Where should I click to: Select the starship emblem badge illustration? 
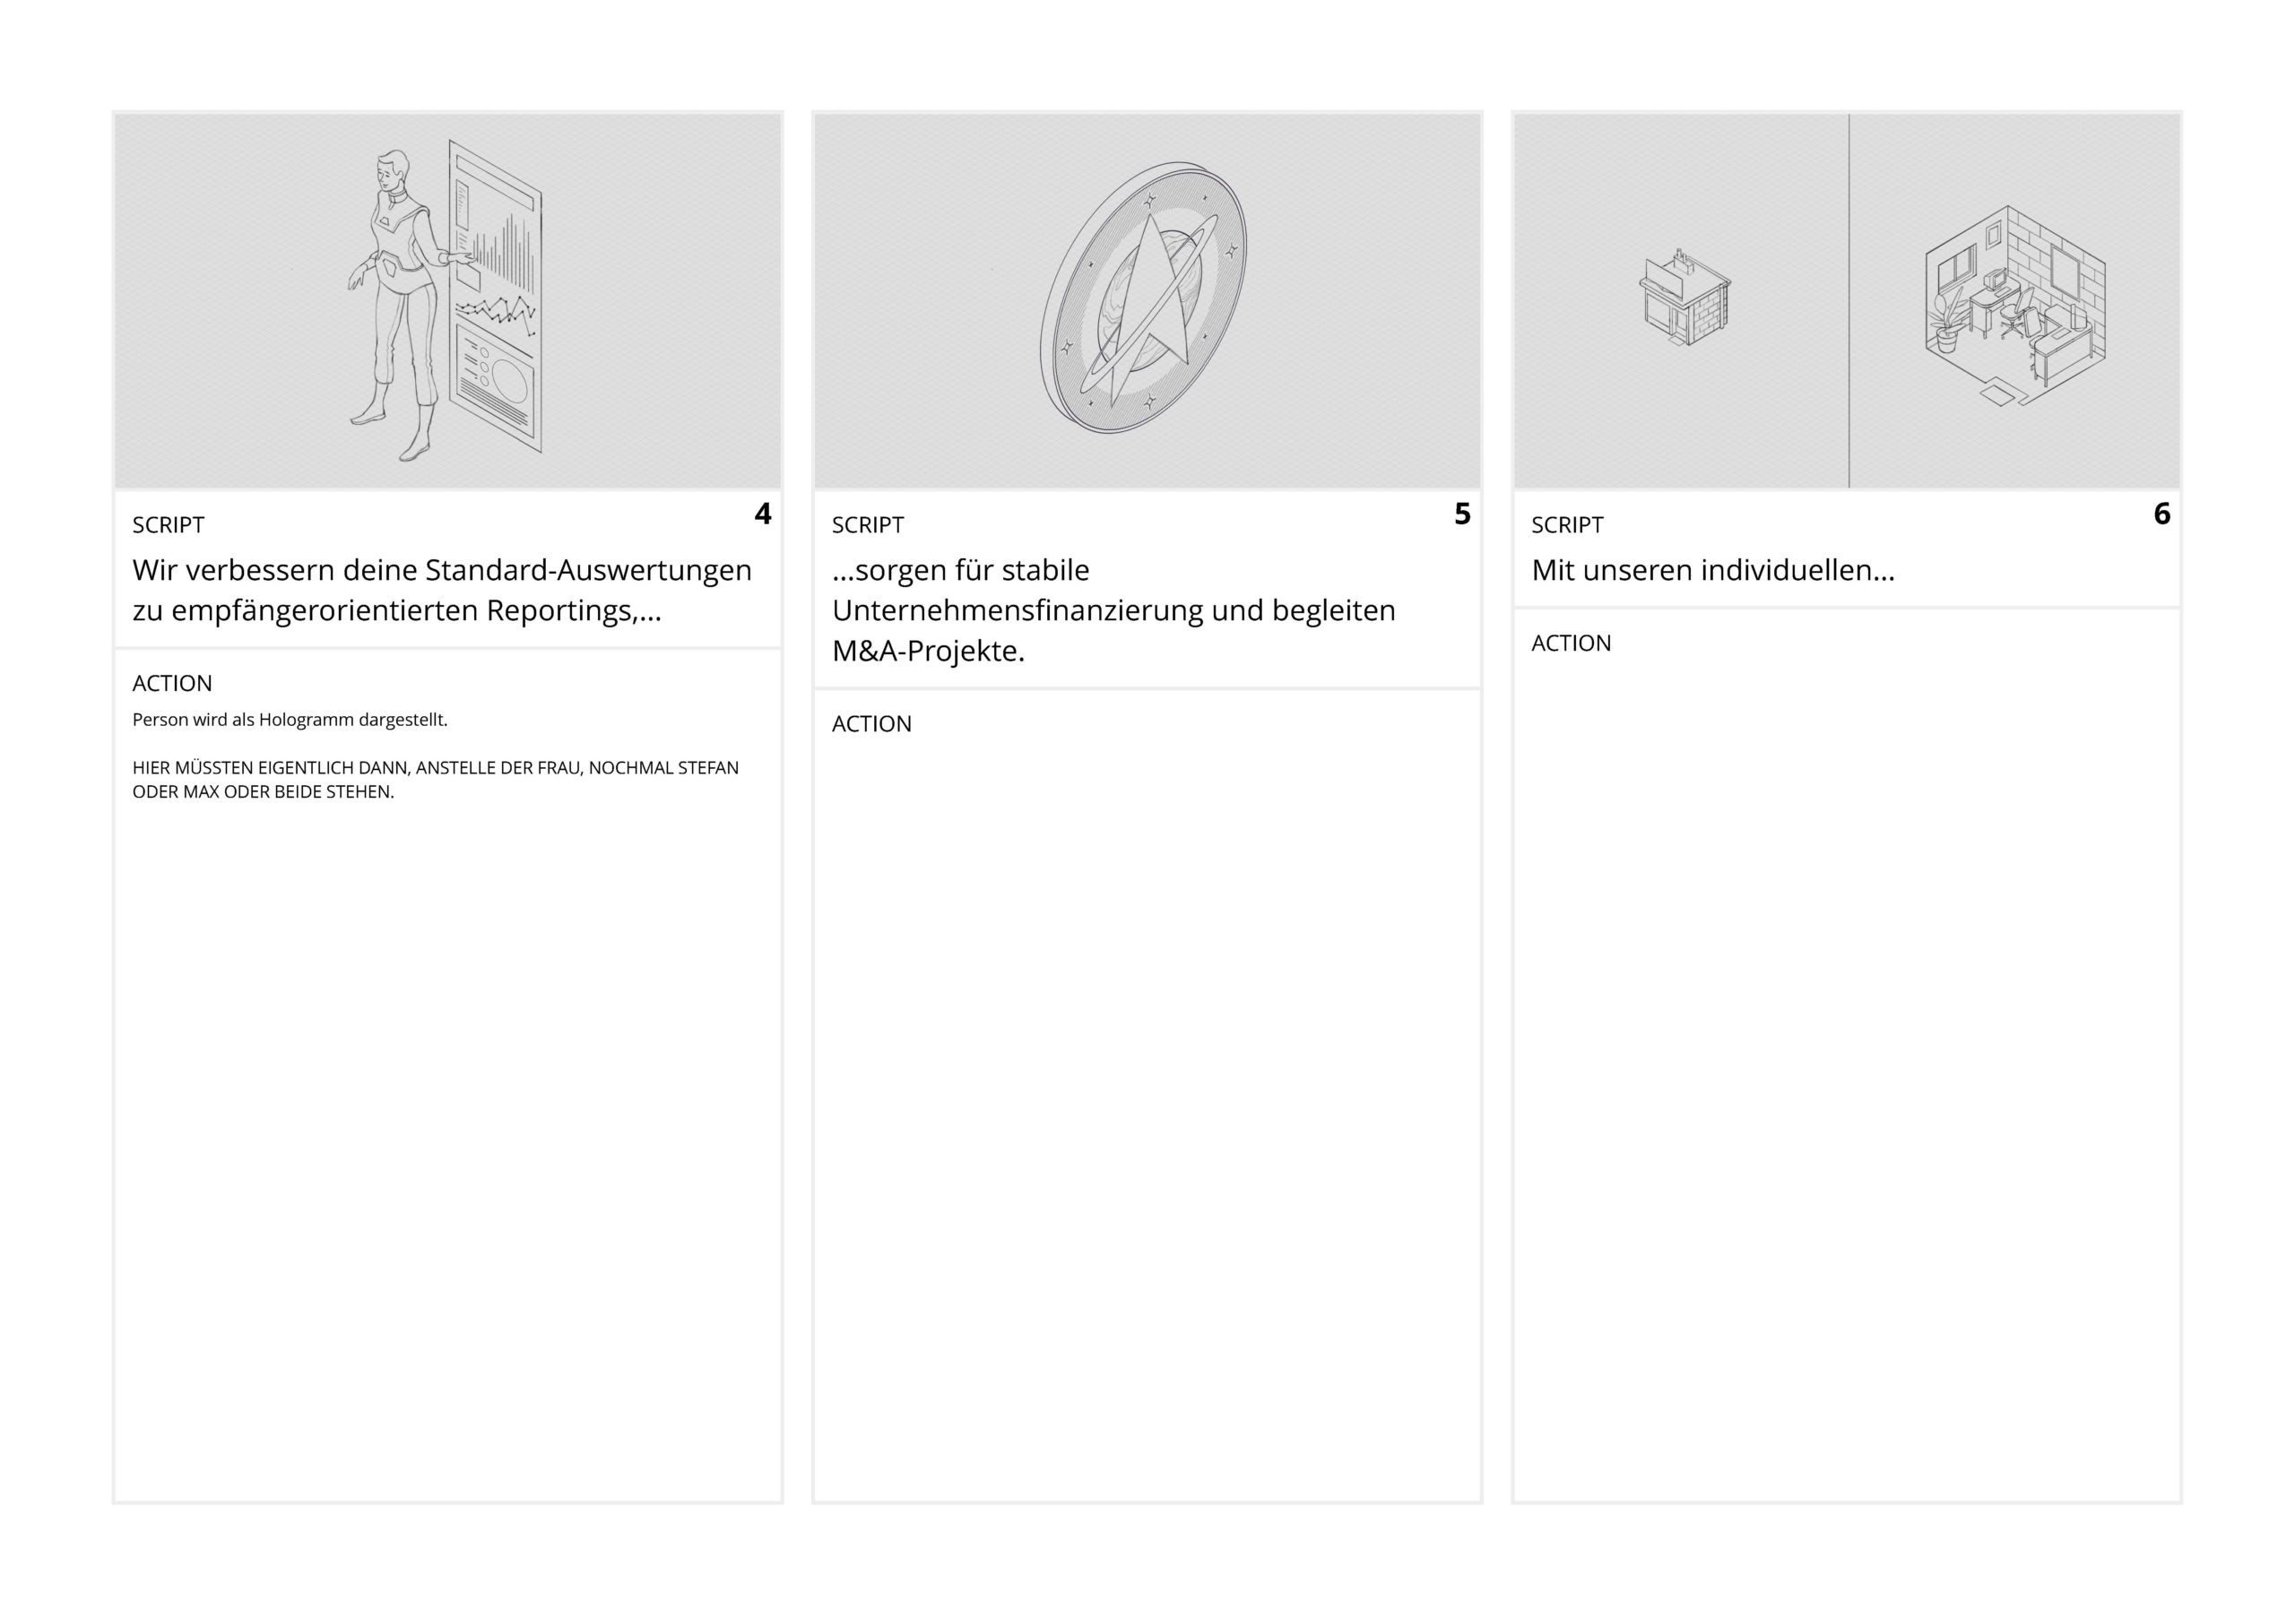pyautogui.click(x=1143, y=298)
